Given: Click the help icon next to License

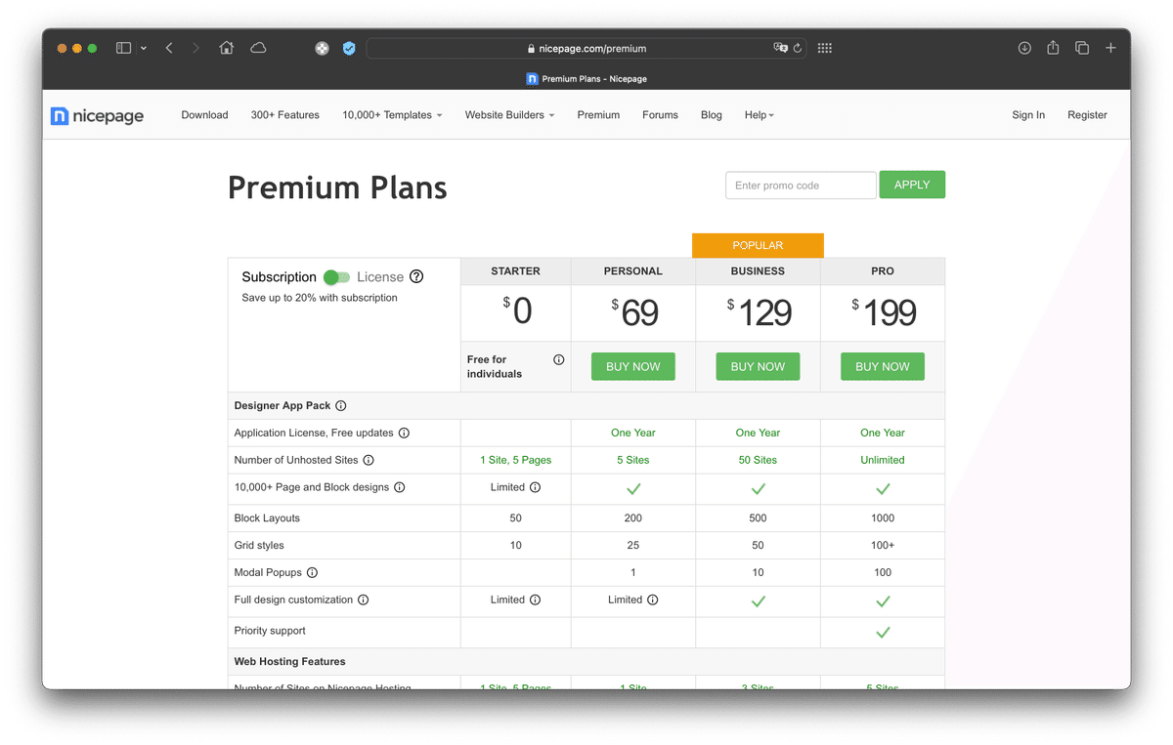Looking at the screenshot, I should (x=416, y=277).
